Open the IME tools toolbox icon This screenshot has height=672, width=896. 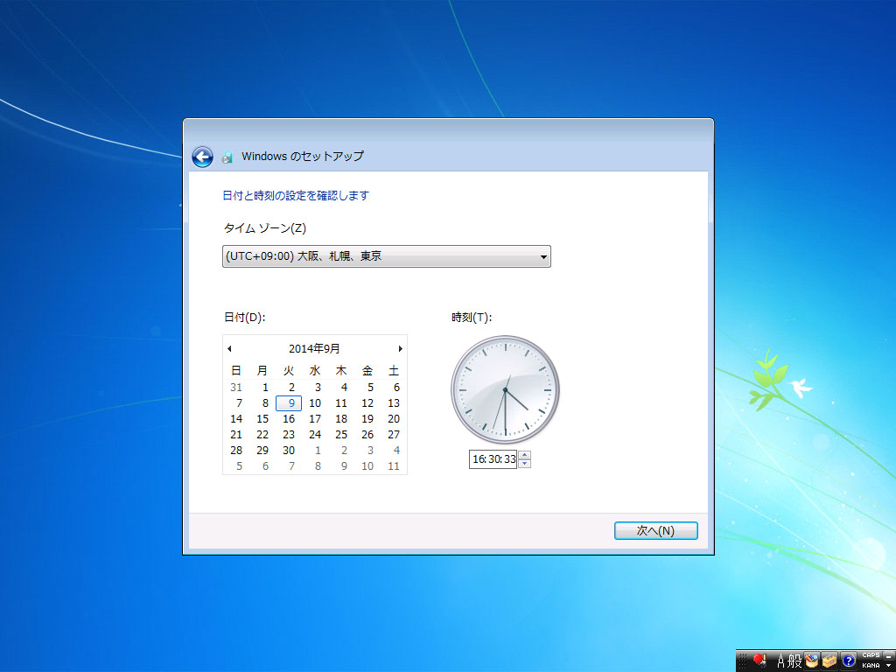click(x=829, y=661)
